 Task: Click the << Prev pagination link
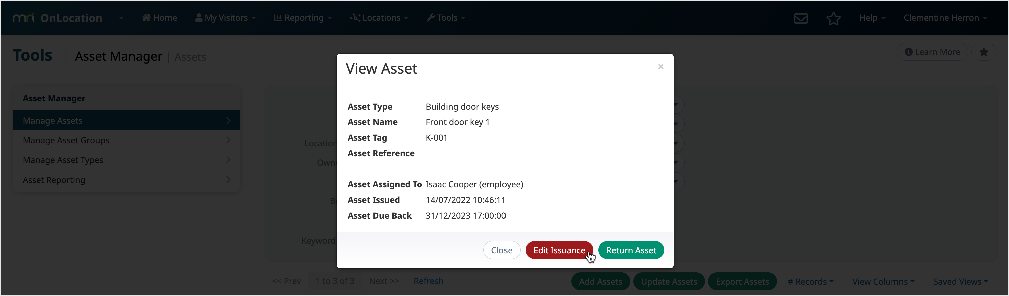tap(286, 281)
